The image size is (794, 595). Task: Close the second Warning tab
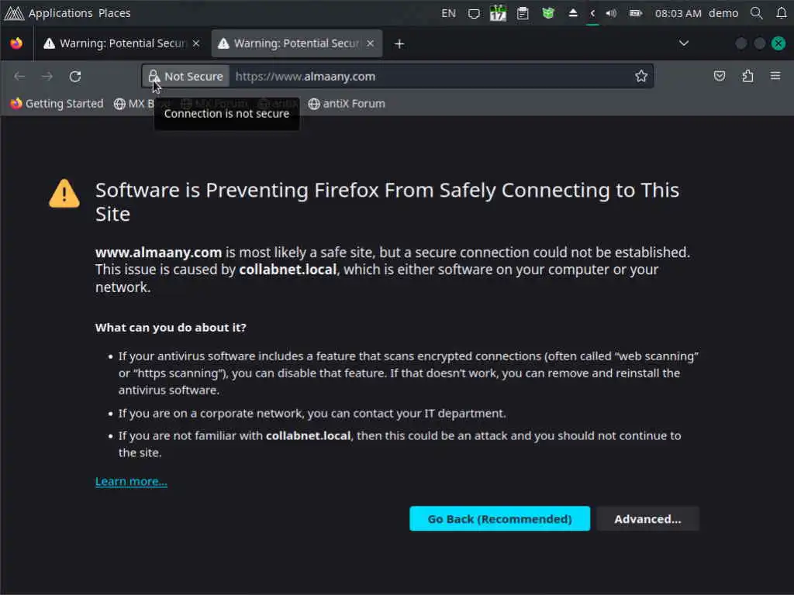pos(370,43)
